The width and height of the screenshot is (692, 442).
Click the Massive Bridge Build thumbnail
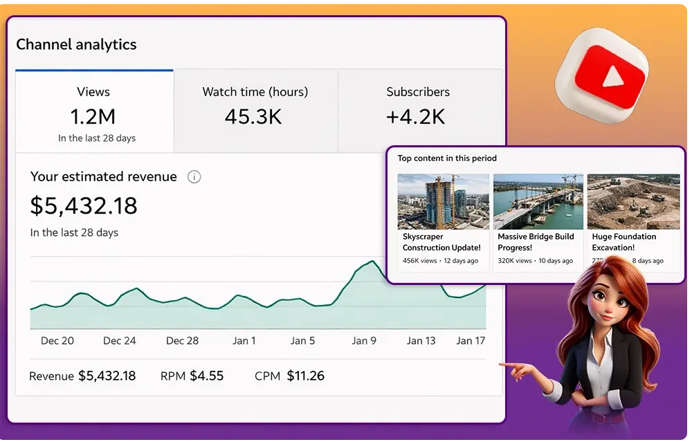pyautogui.click(x=538, y=201)
